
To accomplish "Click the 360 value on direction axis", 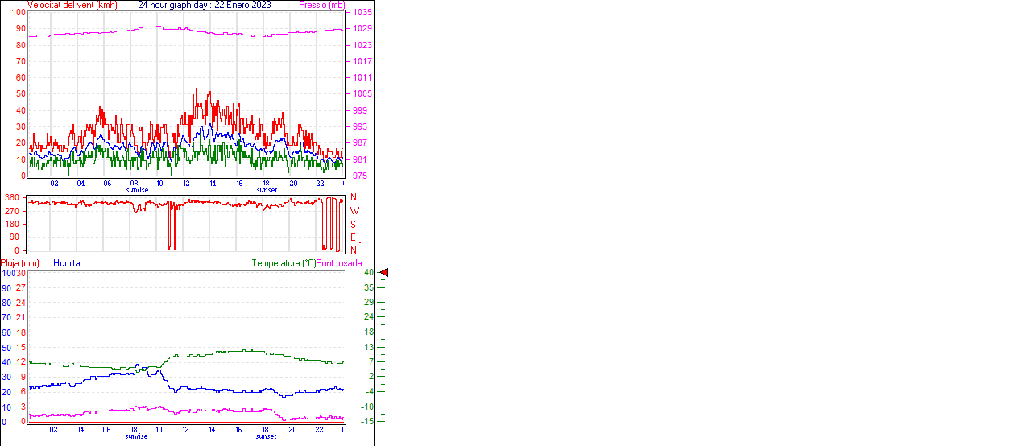I will 12,197.
